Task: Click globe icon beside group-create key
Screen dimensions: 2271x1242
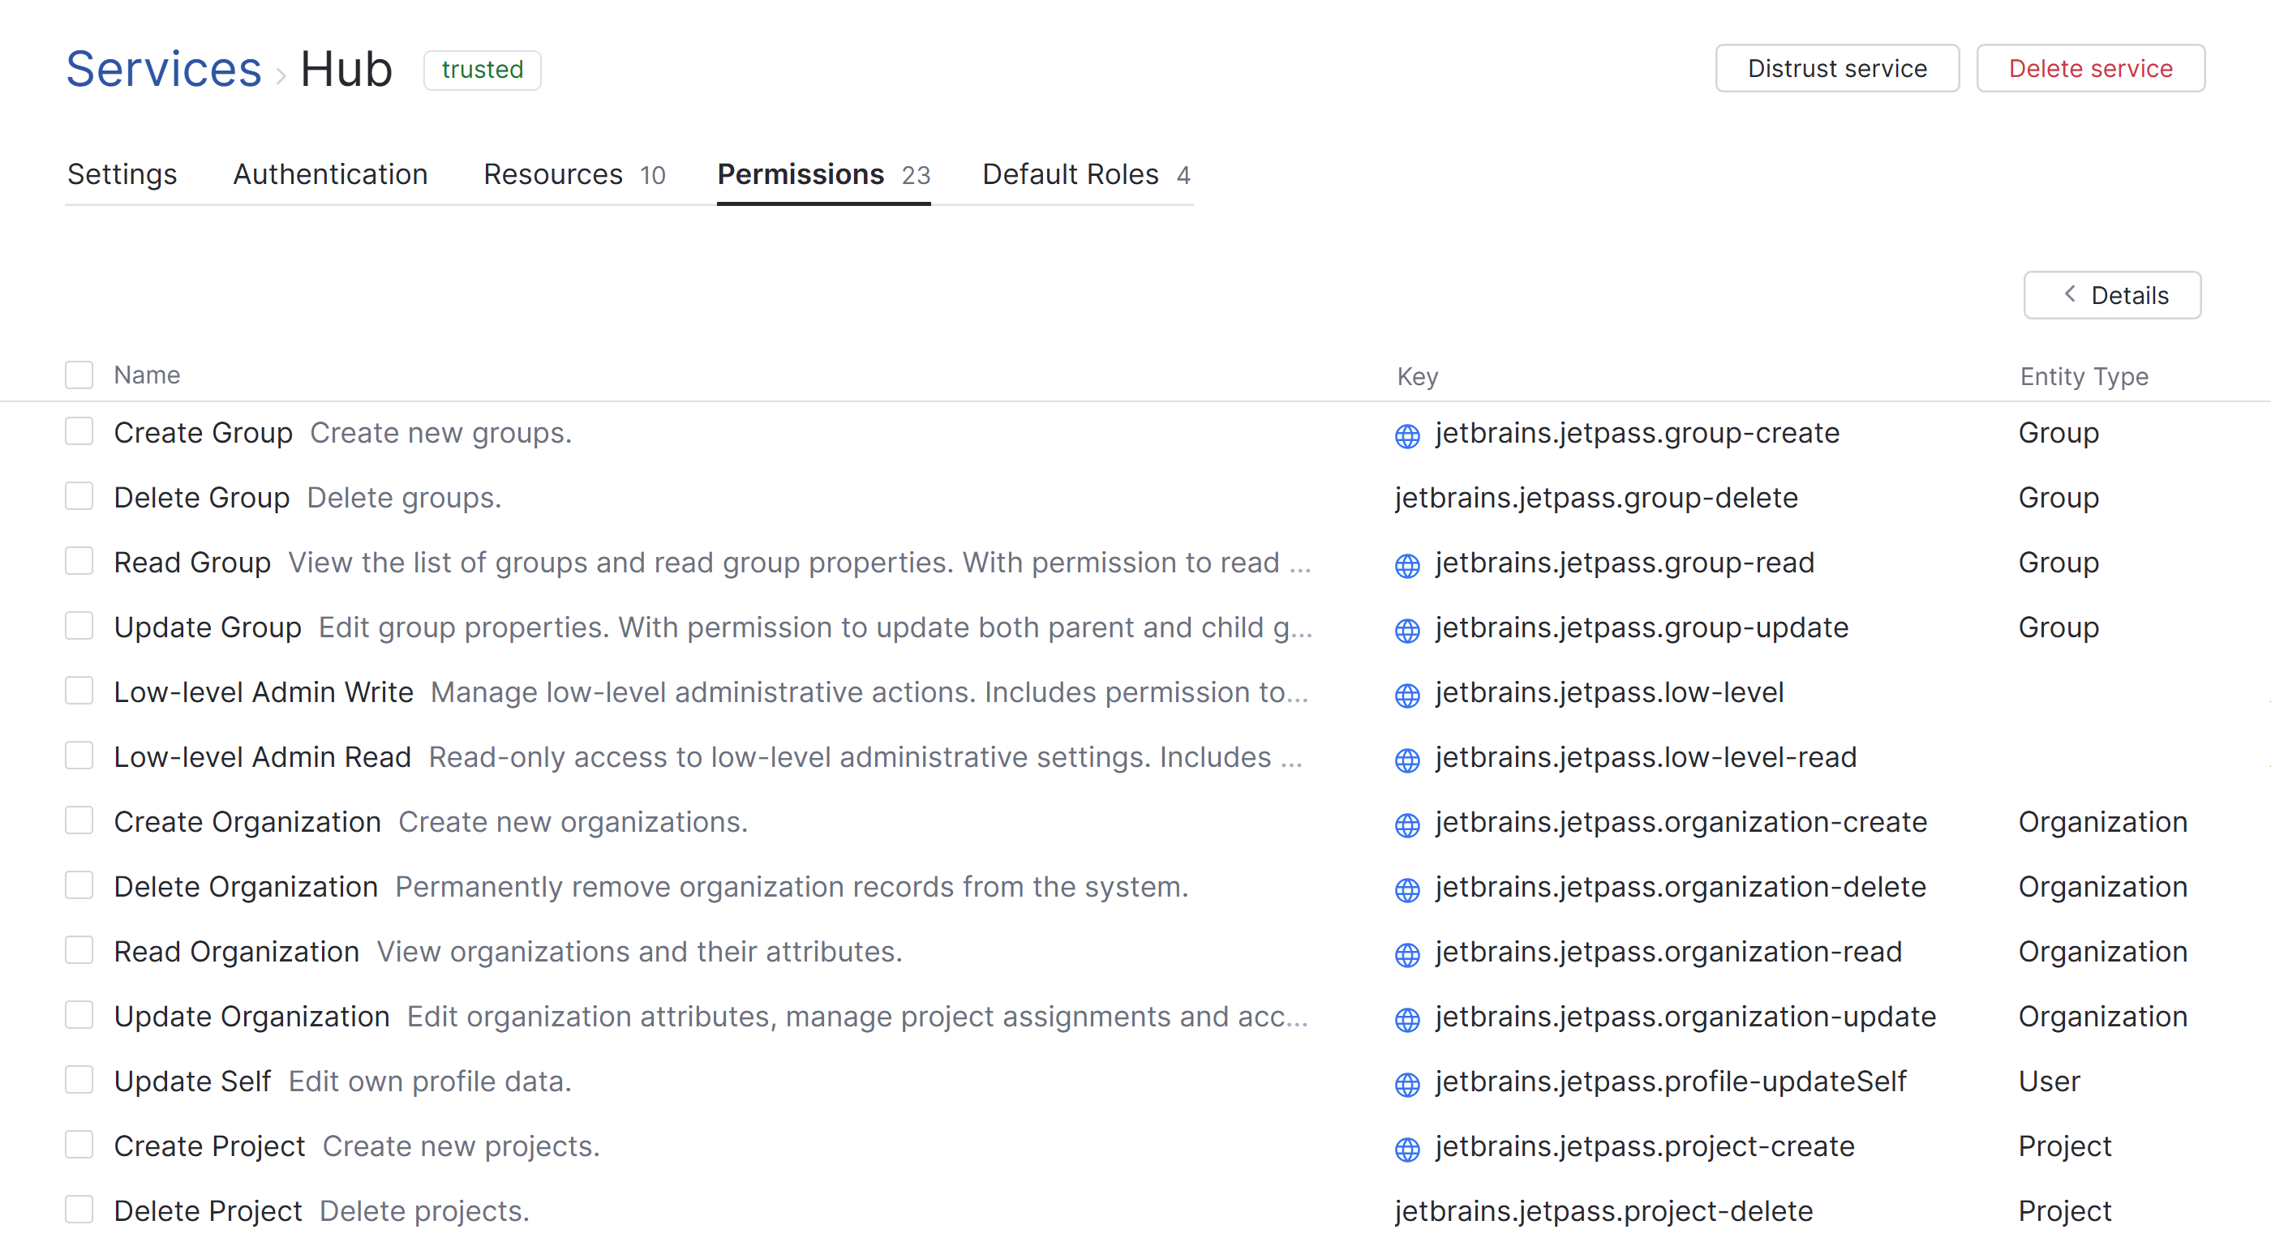Action: [1407, 435]
